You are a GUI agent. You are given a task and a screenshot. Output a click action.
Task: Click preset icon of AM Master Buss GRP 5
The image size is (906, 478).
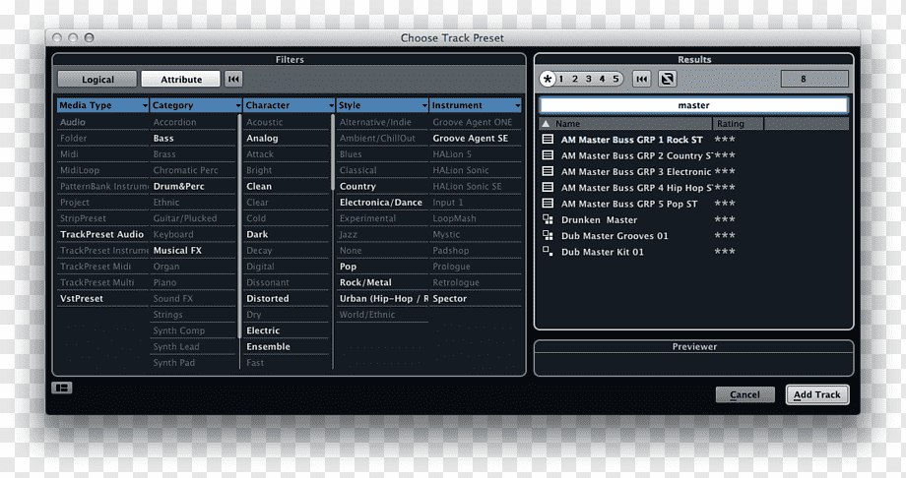tap(548, 204)
